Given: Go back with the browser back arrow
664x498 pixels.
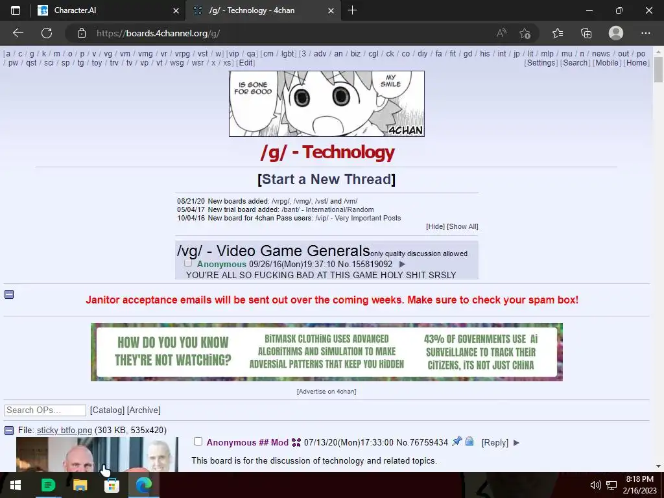Looking at the screenshot, I should pos(18,33).
